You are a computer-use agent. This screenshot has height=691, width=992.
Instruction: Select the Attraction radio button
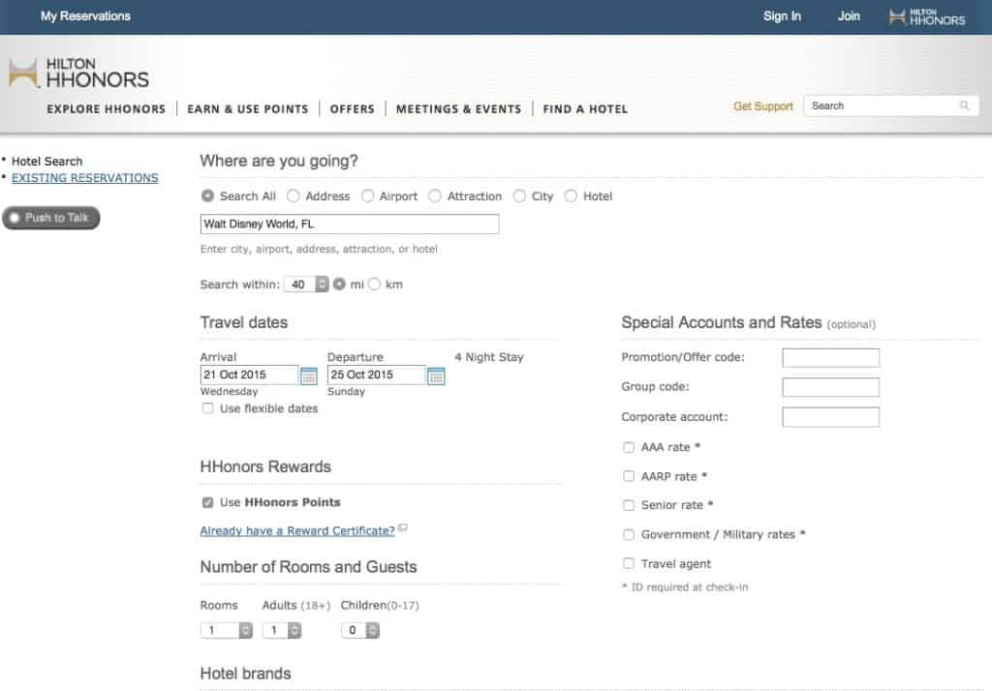435,196
